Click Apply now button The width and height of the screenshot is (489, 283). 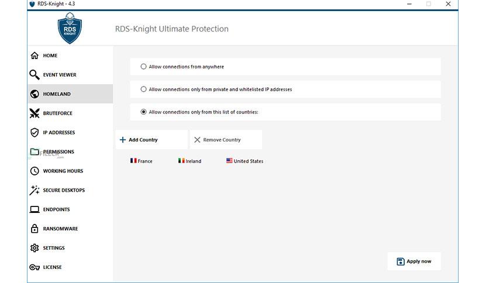coord(414,261)
